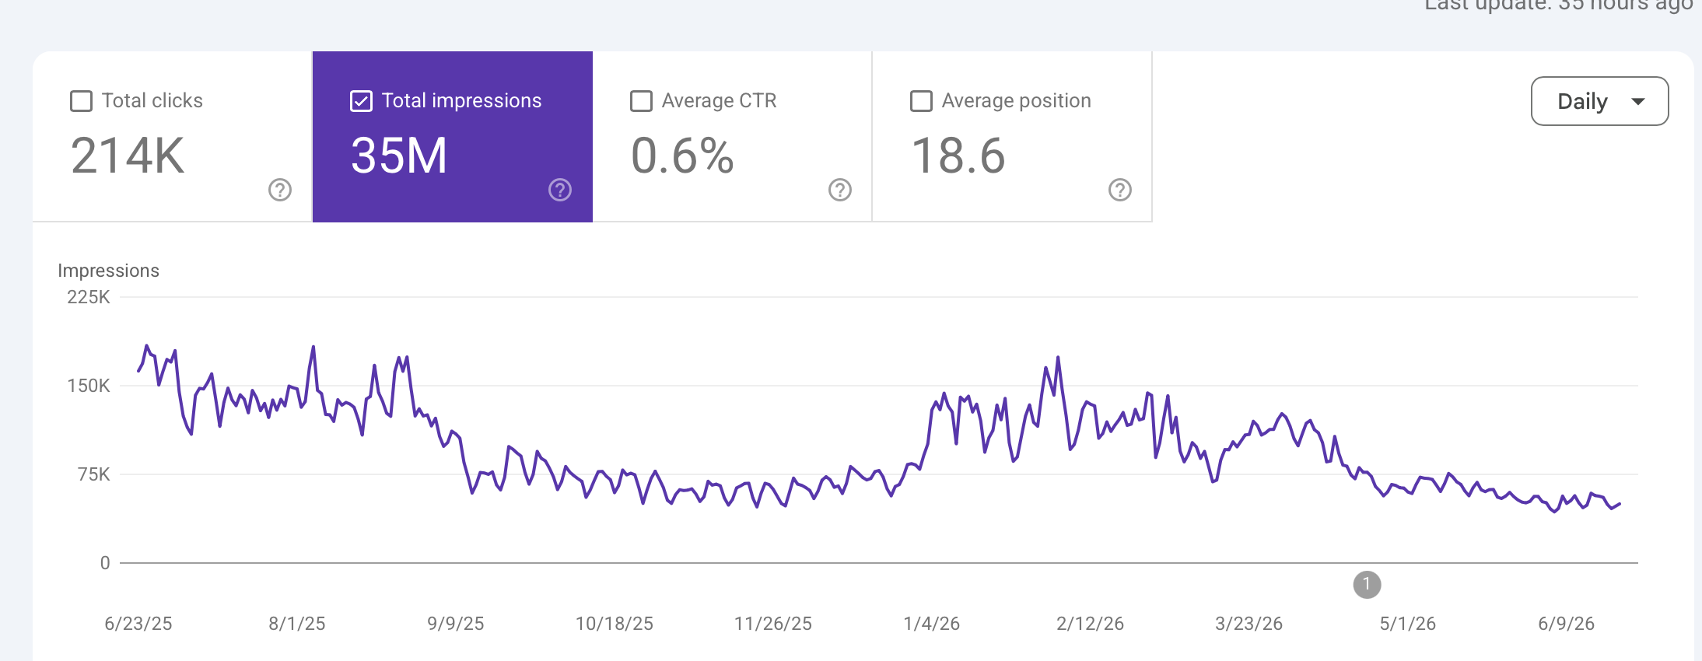
Task: Click the 150K axis label
Action: (x=89, y=386)
